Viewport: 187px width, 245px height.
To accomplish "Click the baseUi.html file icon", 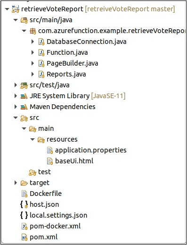I will [50, 161].
